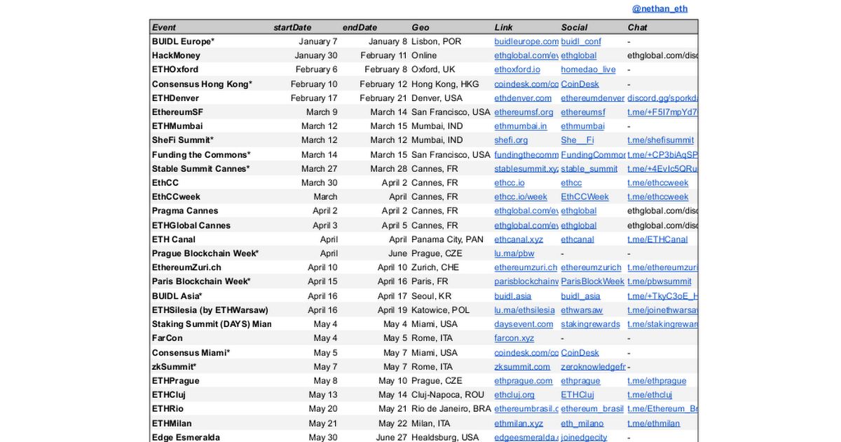This screenshot has height=442, width=841.
Task: Open lu.ma/ethsilesia link
Action: tap(524, 310)
